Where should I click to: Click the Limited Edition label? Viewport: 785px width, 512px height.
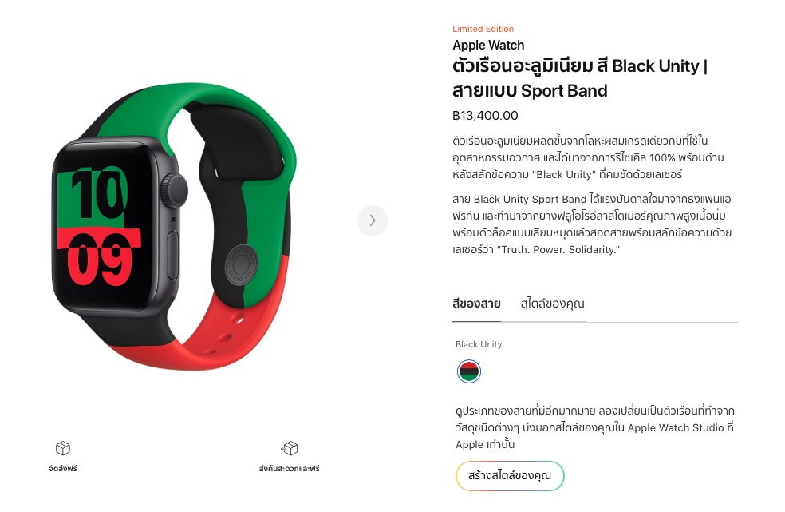[483, 29]
